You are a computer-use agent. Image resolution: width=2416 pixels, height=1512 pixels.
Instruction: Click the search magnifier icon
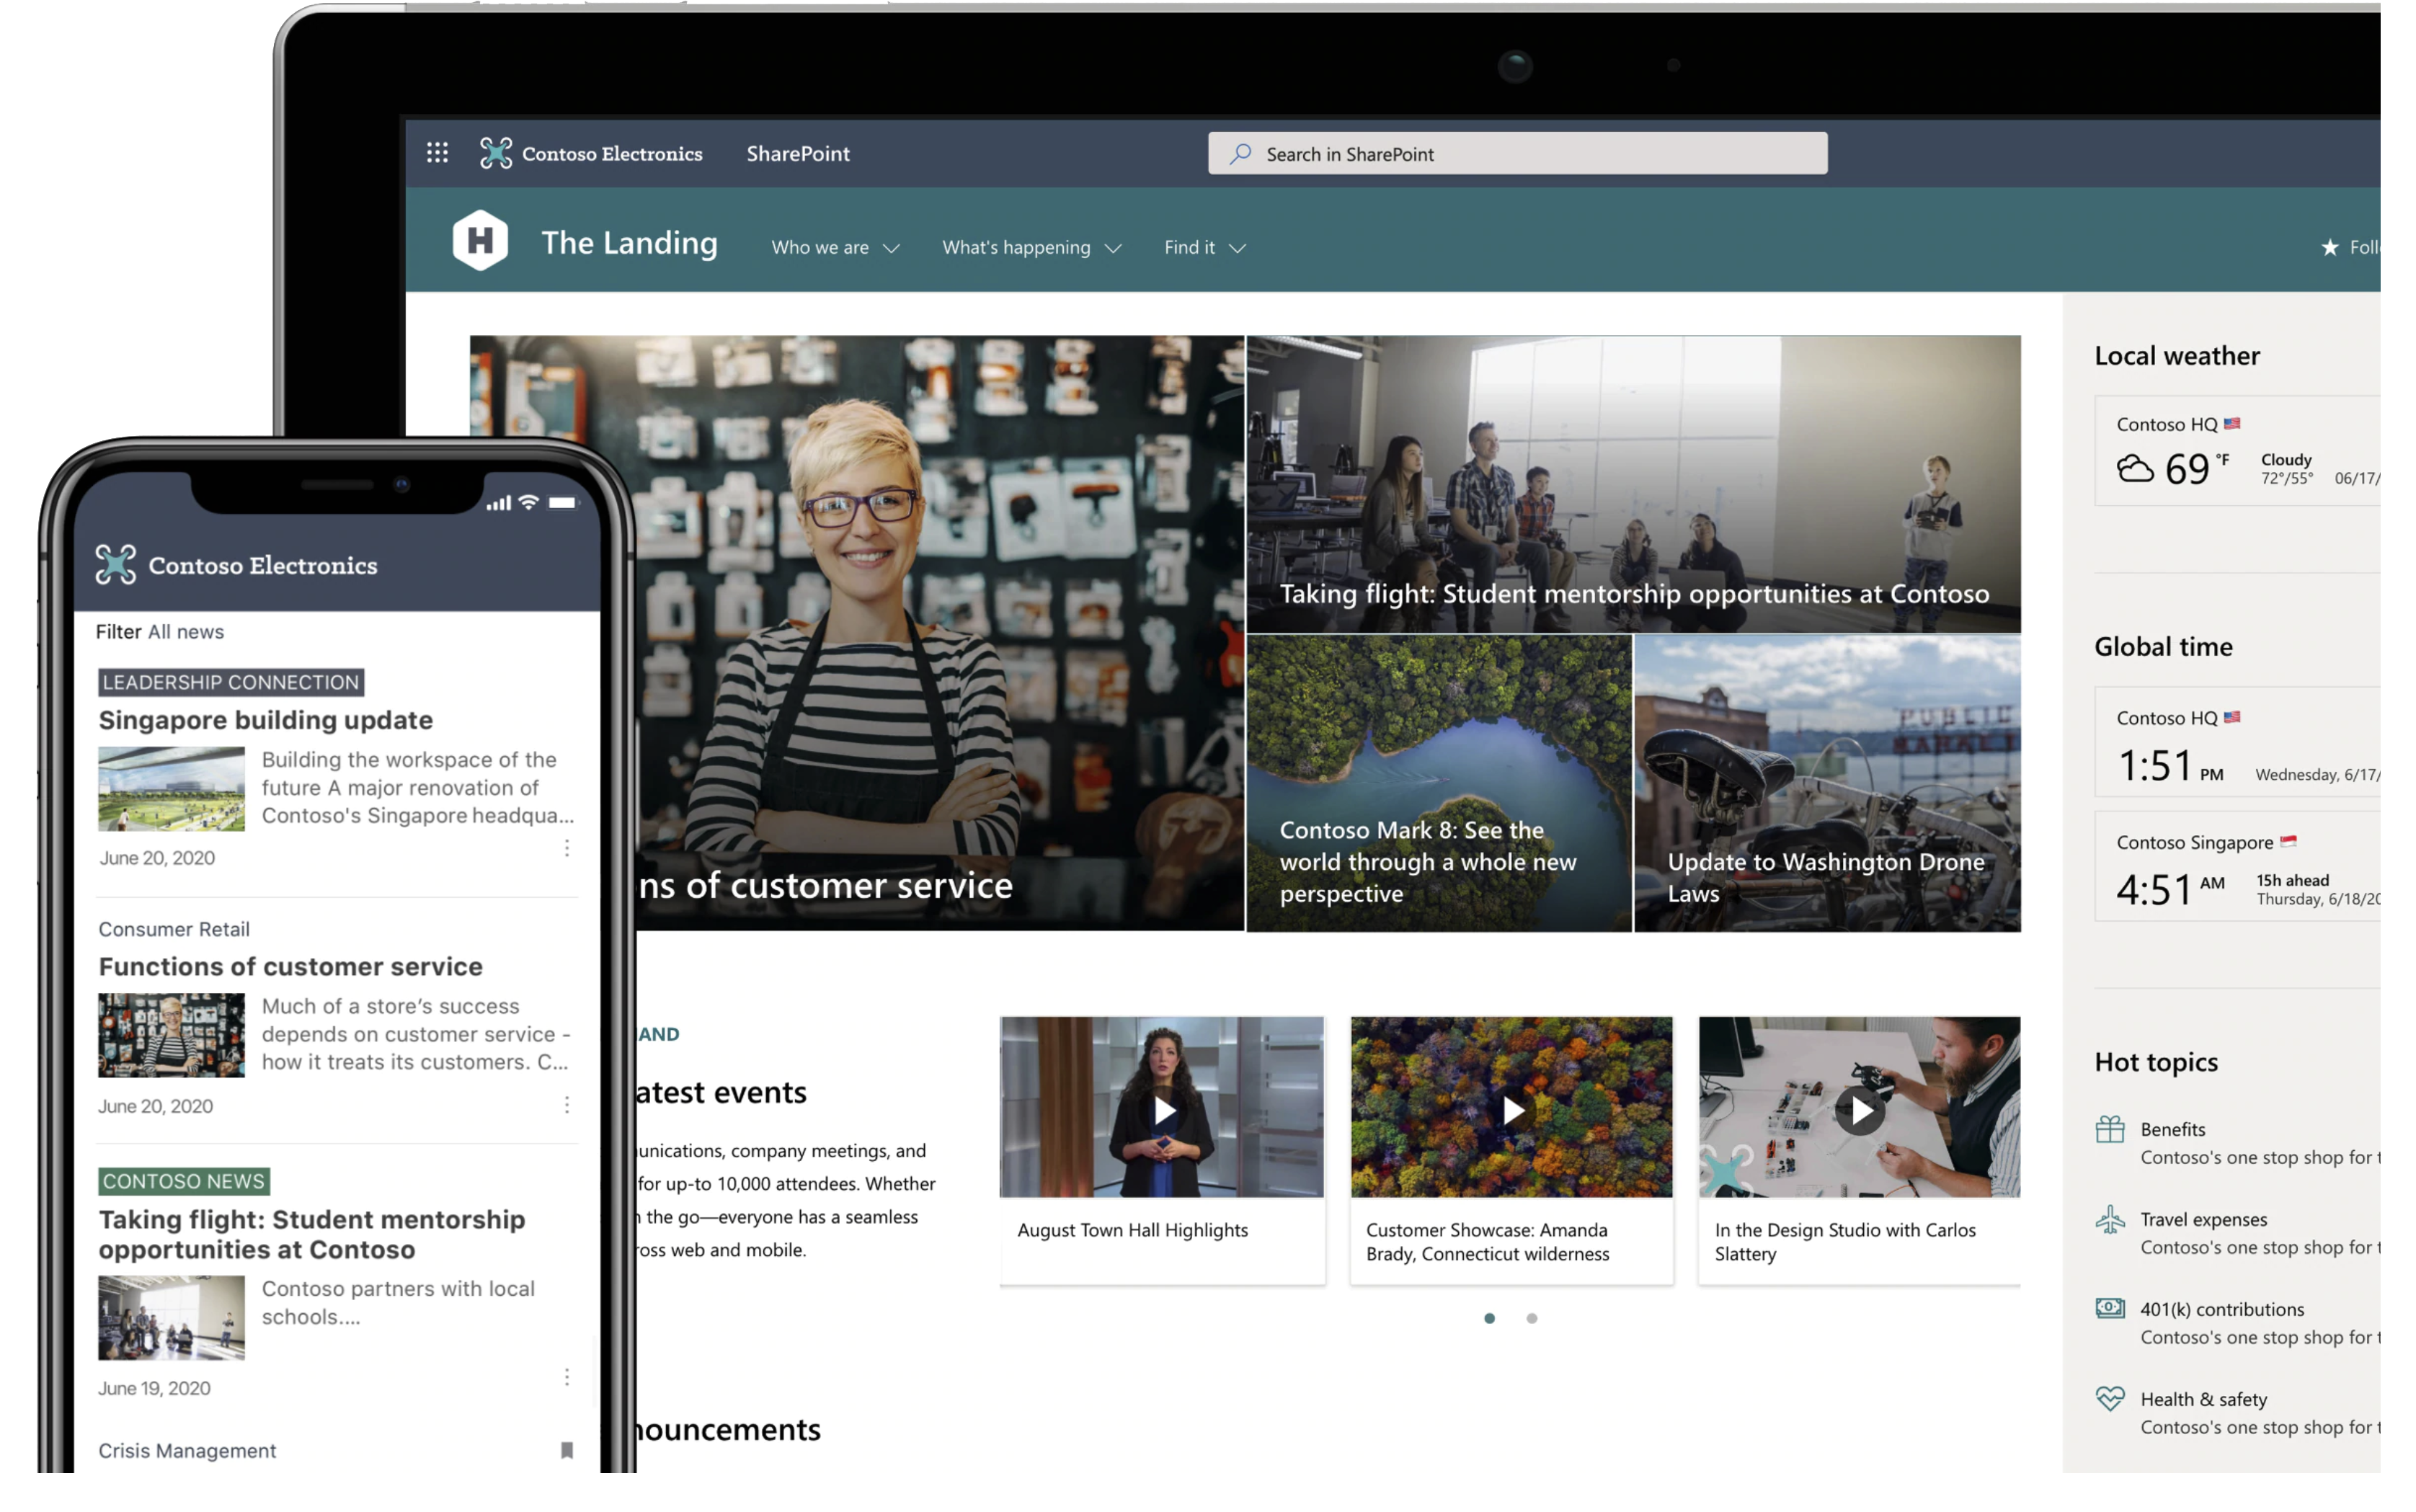tap(1240, 153)
